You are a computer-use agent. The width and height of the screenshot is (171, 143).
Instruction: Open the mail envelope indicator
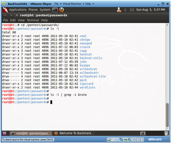point(132,10)
